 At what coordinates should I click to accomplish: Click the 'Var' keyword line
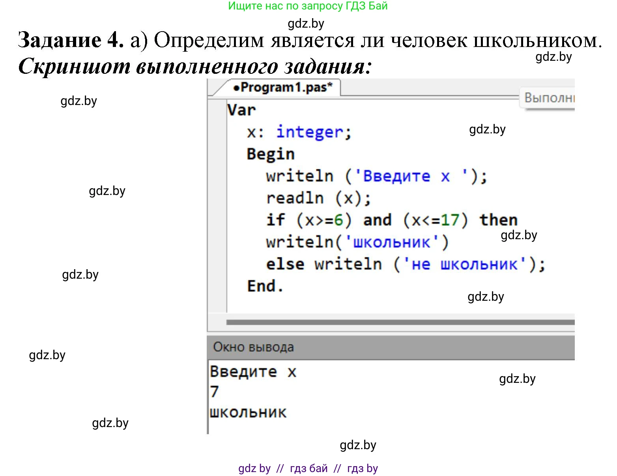click(241, 110)
